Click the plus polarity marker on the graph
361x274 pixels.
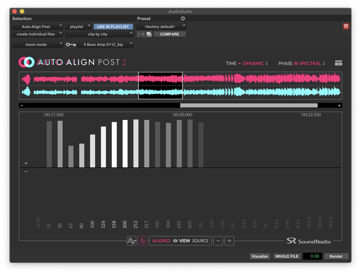click(x=26, y=163)
